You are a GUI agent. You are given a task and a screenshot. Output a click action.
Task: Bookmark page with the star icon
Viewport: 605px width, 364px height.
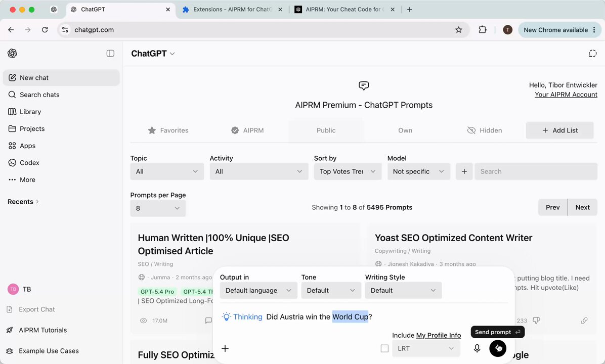(x=458, y=30)
